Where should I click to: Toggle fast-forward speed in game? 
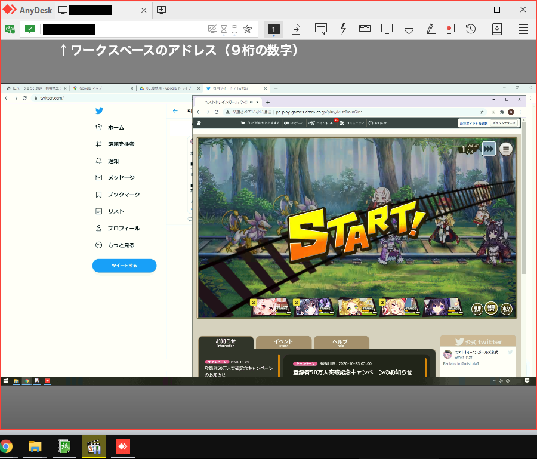tap(489, 149)
